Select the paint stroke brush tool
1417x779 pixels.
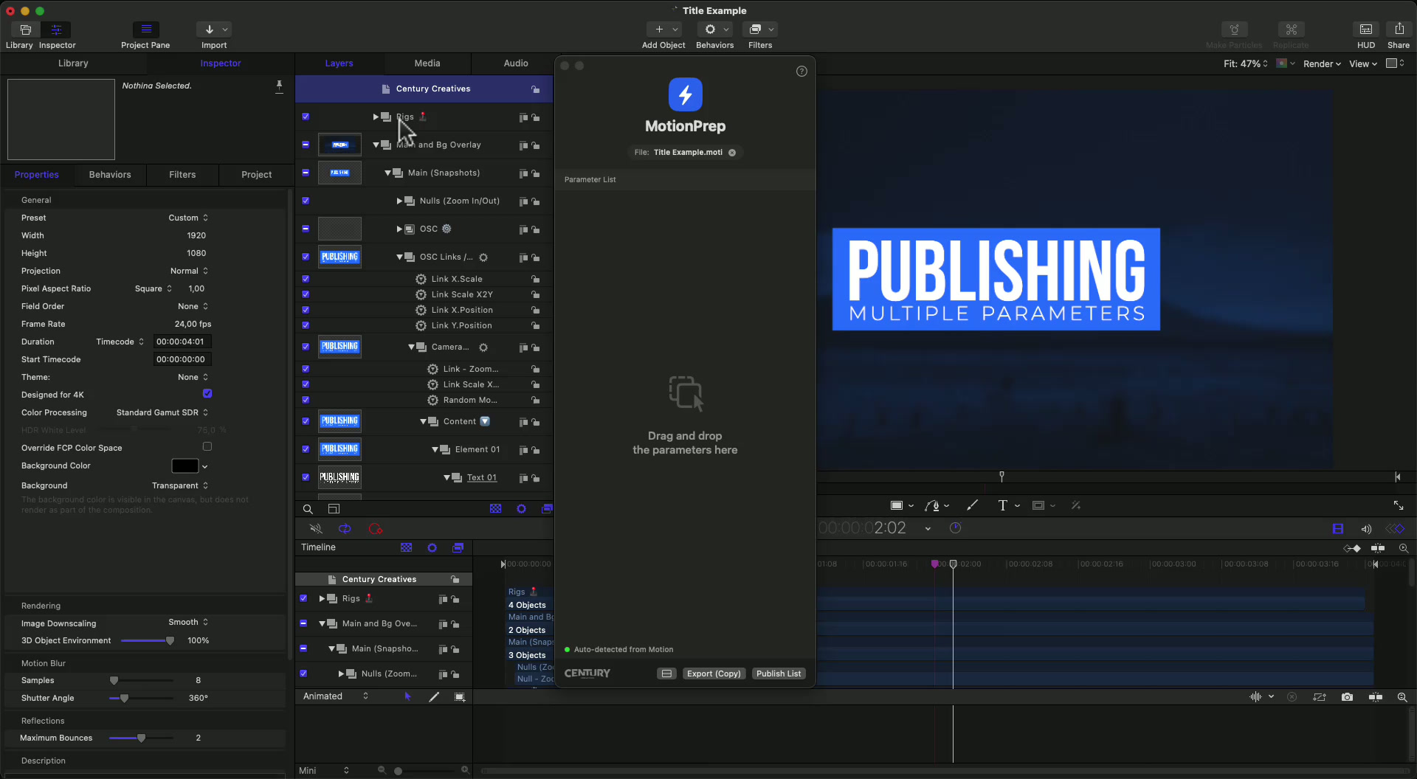972,505
